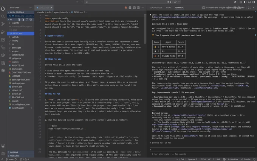Go forward with the navigation arrow

point(82,2)
